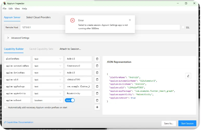Click the Appium Inspector title bar logo
This screenshot has height=130, width=201.
coord(4,3)
